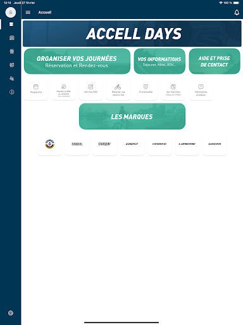243x325 pixels.
Task: Open Informations pratiques tile
Action: coord(201,90)
